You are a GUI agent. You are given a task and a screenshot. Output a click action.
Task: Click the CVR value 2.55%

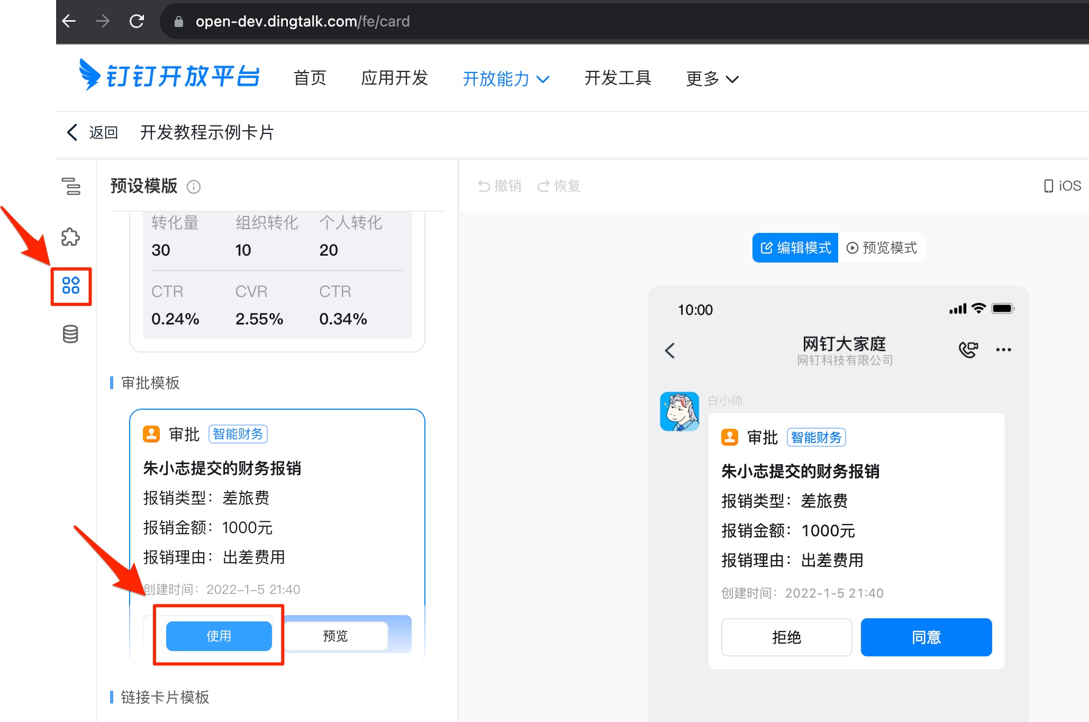[x=259, y=319]
